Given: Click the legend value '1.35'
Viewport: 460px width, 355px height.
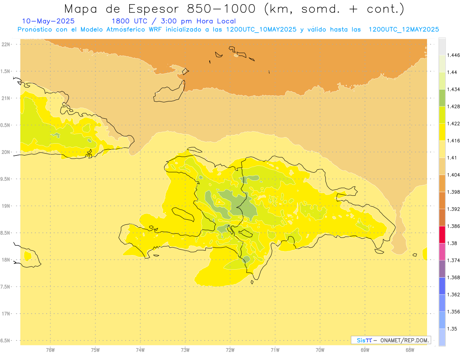Looking at the screenshot, I should tap(452, 329).
